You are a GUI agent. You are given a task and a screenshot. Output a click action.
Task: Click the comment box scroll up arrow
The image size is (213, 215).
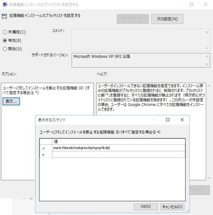pos(207,32)
